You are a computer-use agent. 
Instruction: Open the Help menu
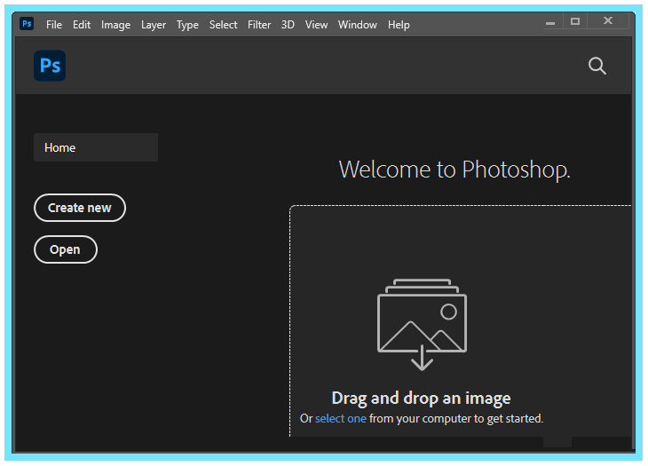[x=399, y=25]
